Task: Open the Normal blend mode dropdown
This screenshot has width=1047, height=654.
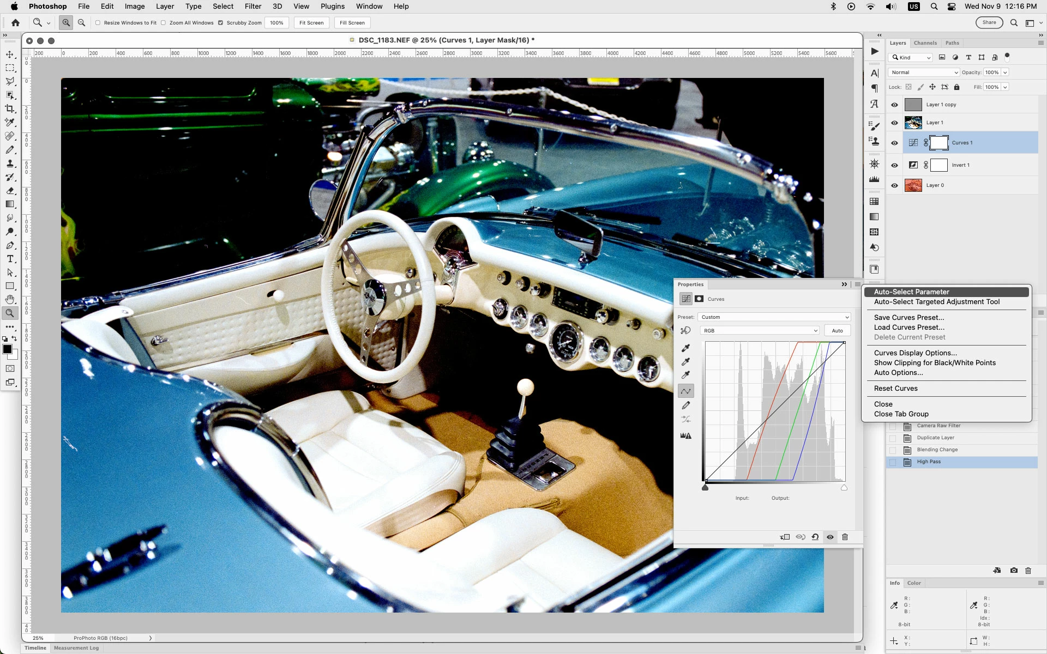Action: (923, 72)
